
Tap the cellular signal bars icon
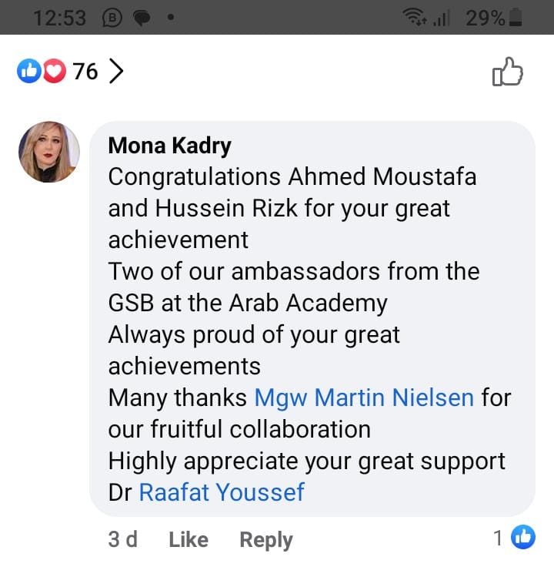click(x=441, y=18)
